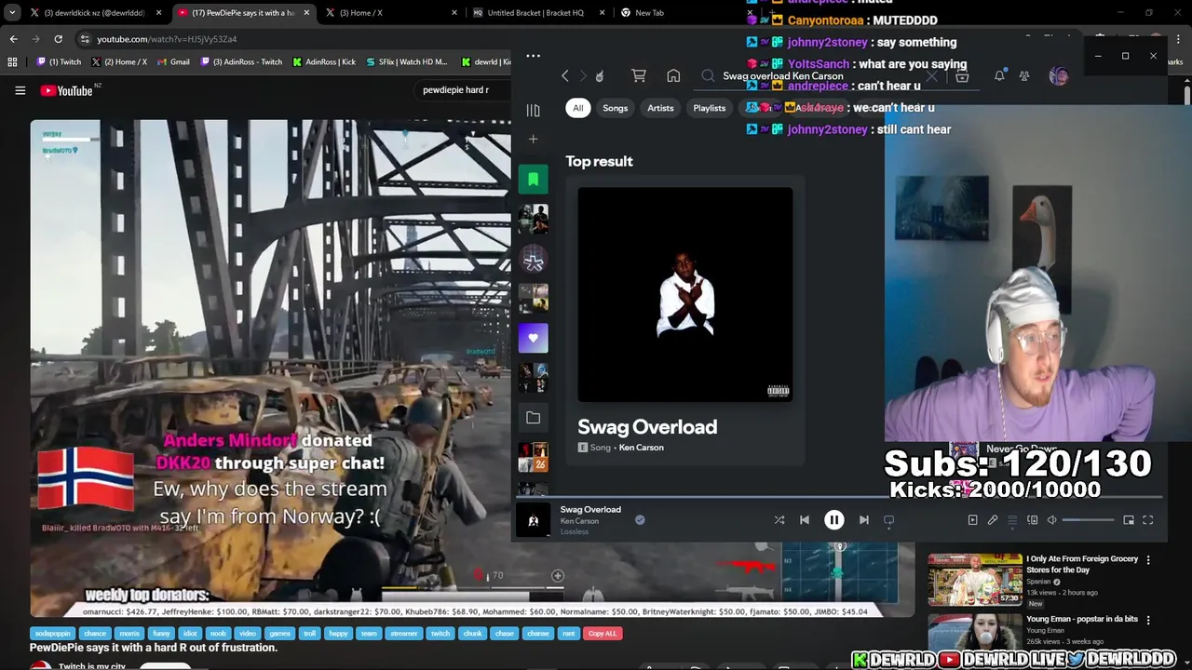Close the PewDiePie YouTube tab
1192x670 pixels.
(306, 13)
